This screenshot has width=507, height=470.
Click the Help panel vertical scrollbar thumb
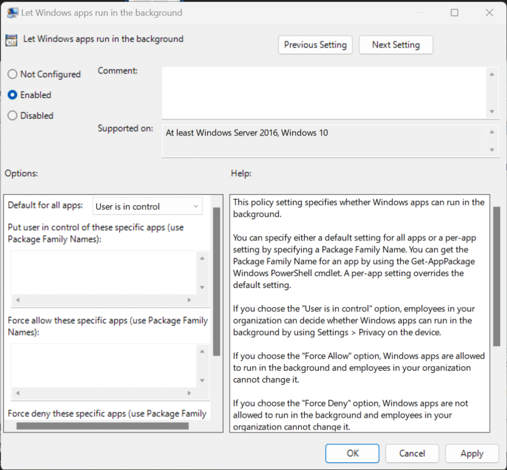(497, 276)
